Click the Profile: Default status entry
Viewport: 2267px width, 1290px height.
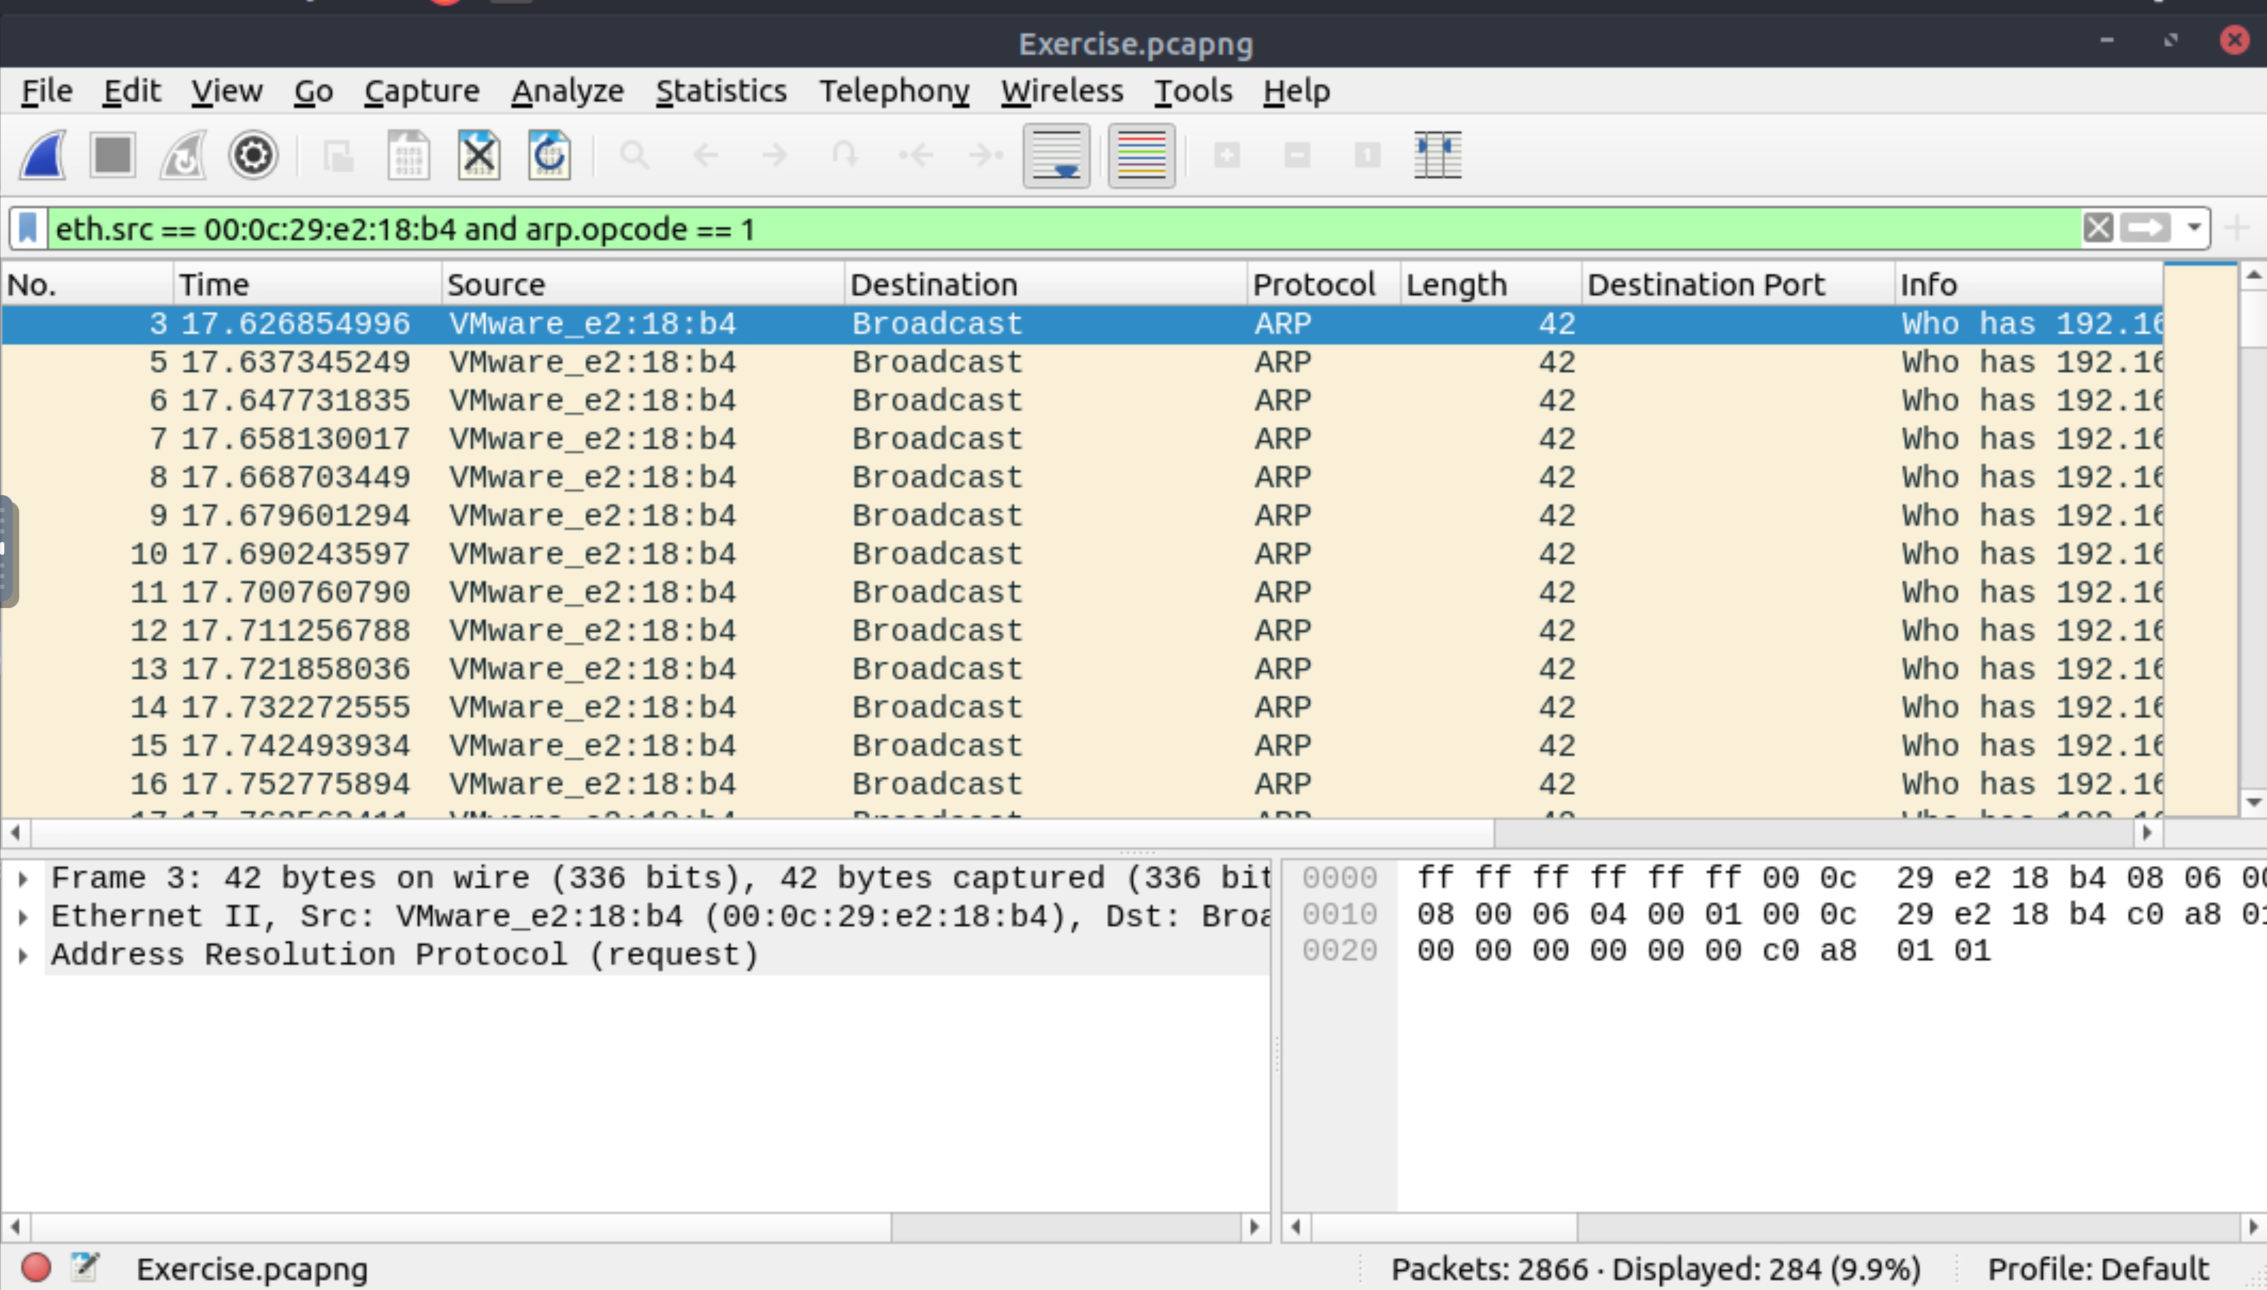pos(2098,1269)
